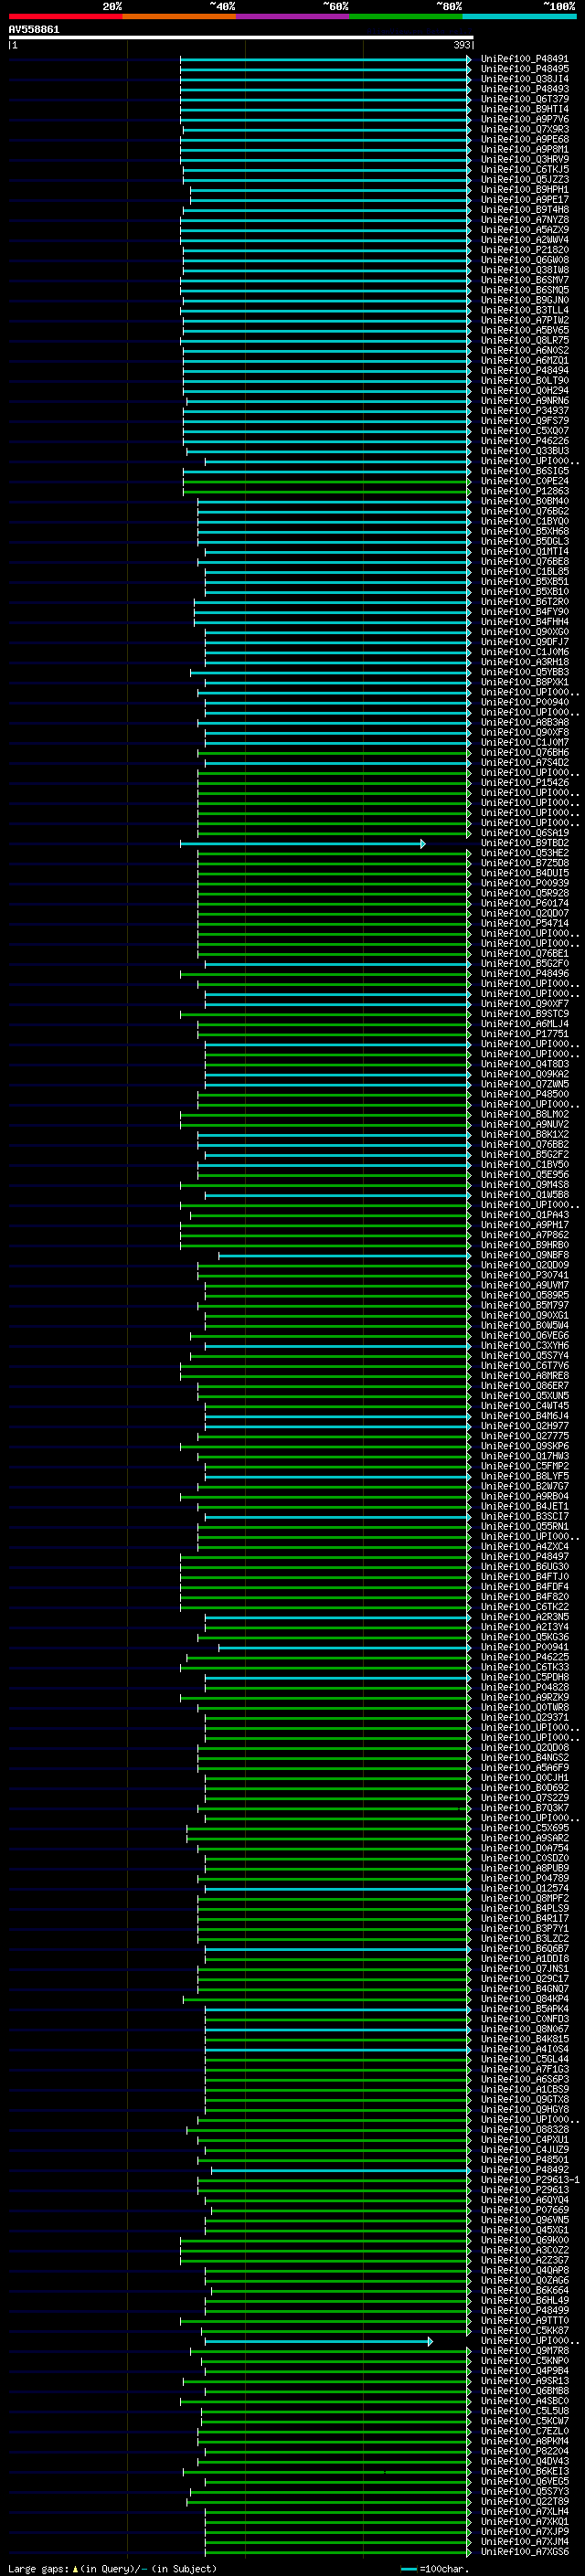Screen dimensions: 585x2576
Task: Click hit label UniRef100_P21820
Action: coord(524,250)
